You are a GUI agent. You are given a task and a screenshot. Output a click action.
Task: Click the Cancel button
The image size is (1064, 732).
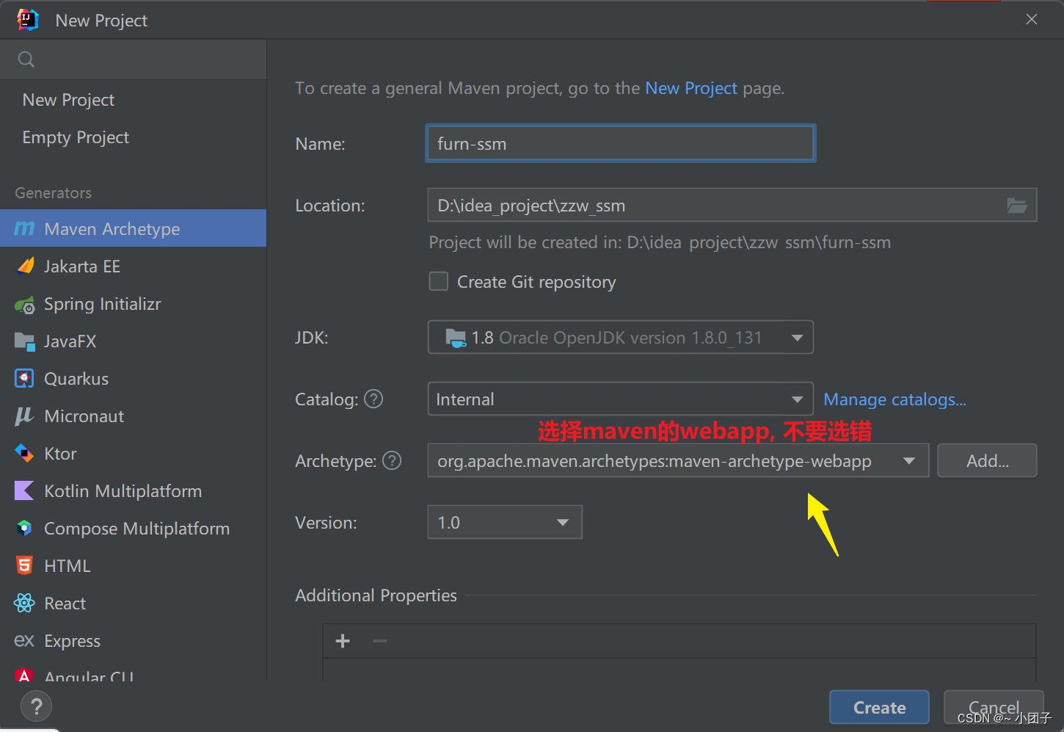(994, 707)
